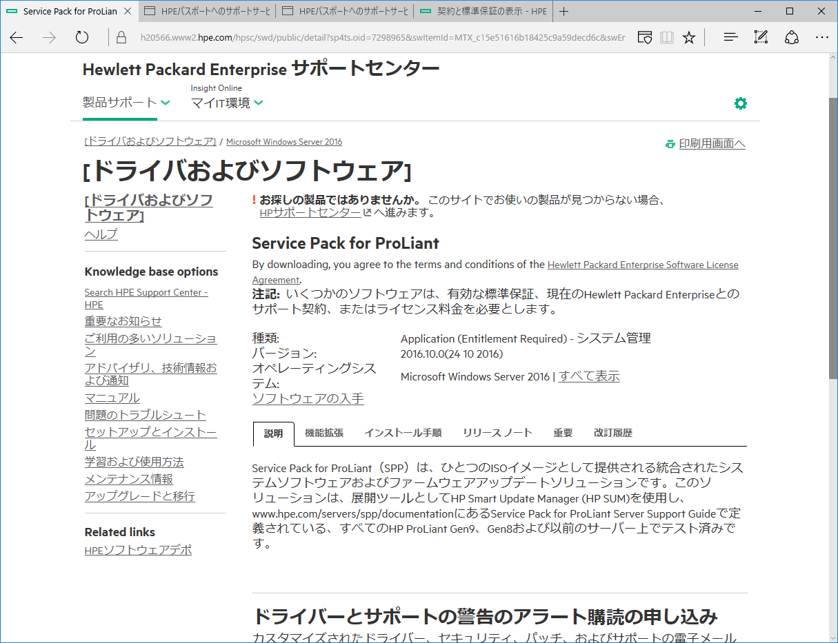Viewport: 838px width, 643px height.
Task: Switch to the 説明 tab
Action: (x=274, y=433)
